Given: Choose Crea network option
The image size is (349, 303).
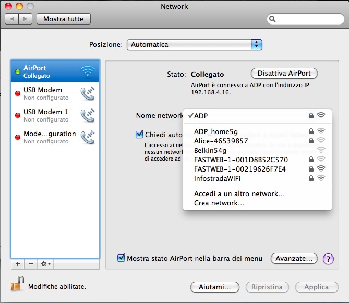Looking at the screenshot, I should 257,203.
